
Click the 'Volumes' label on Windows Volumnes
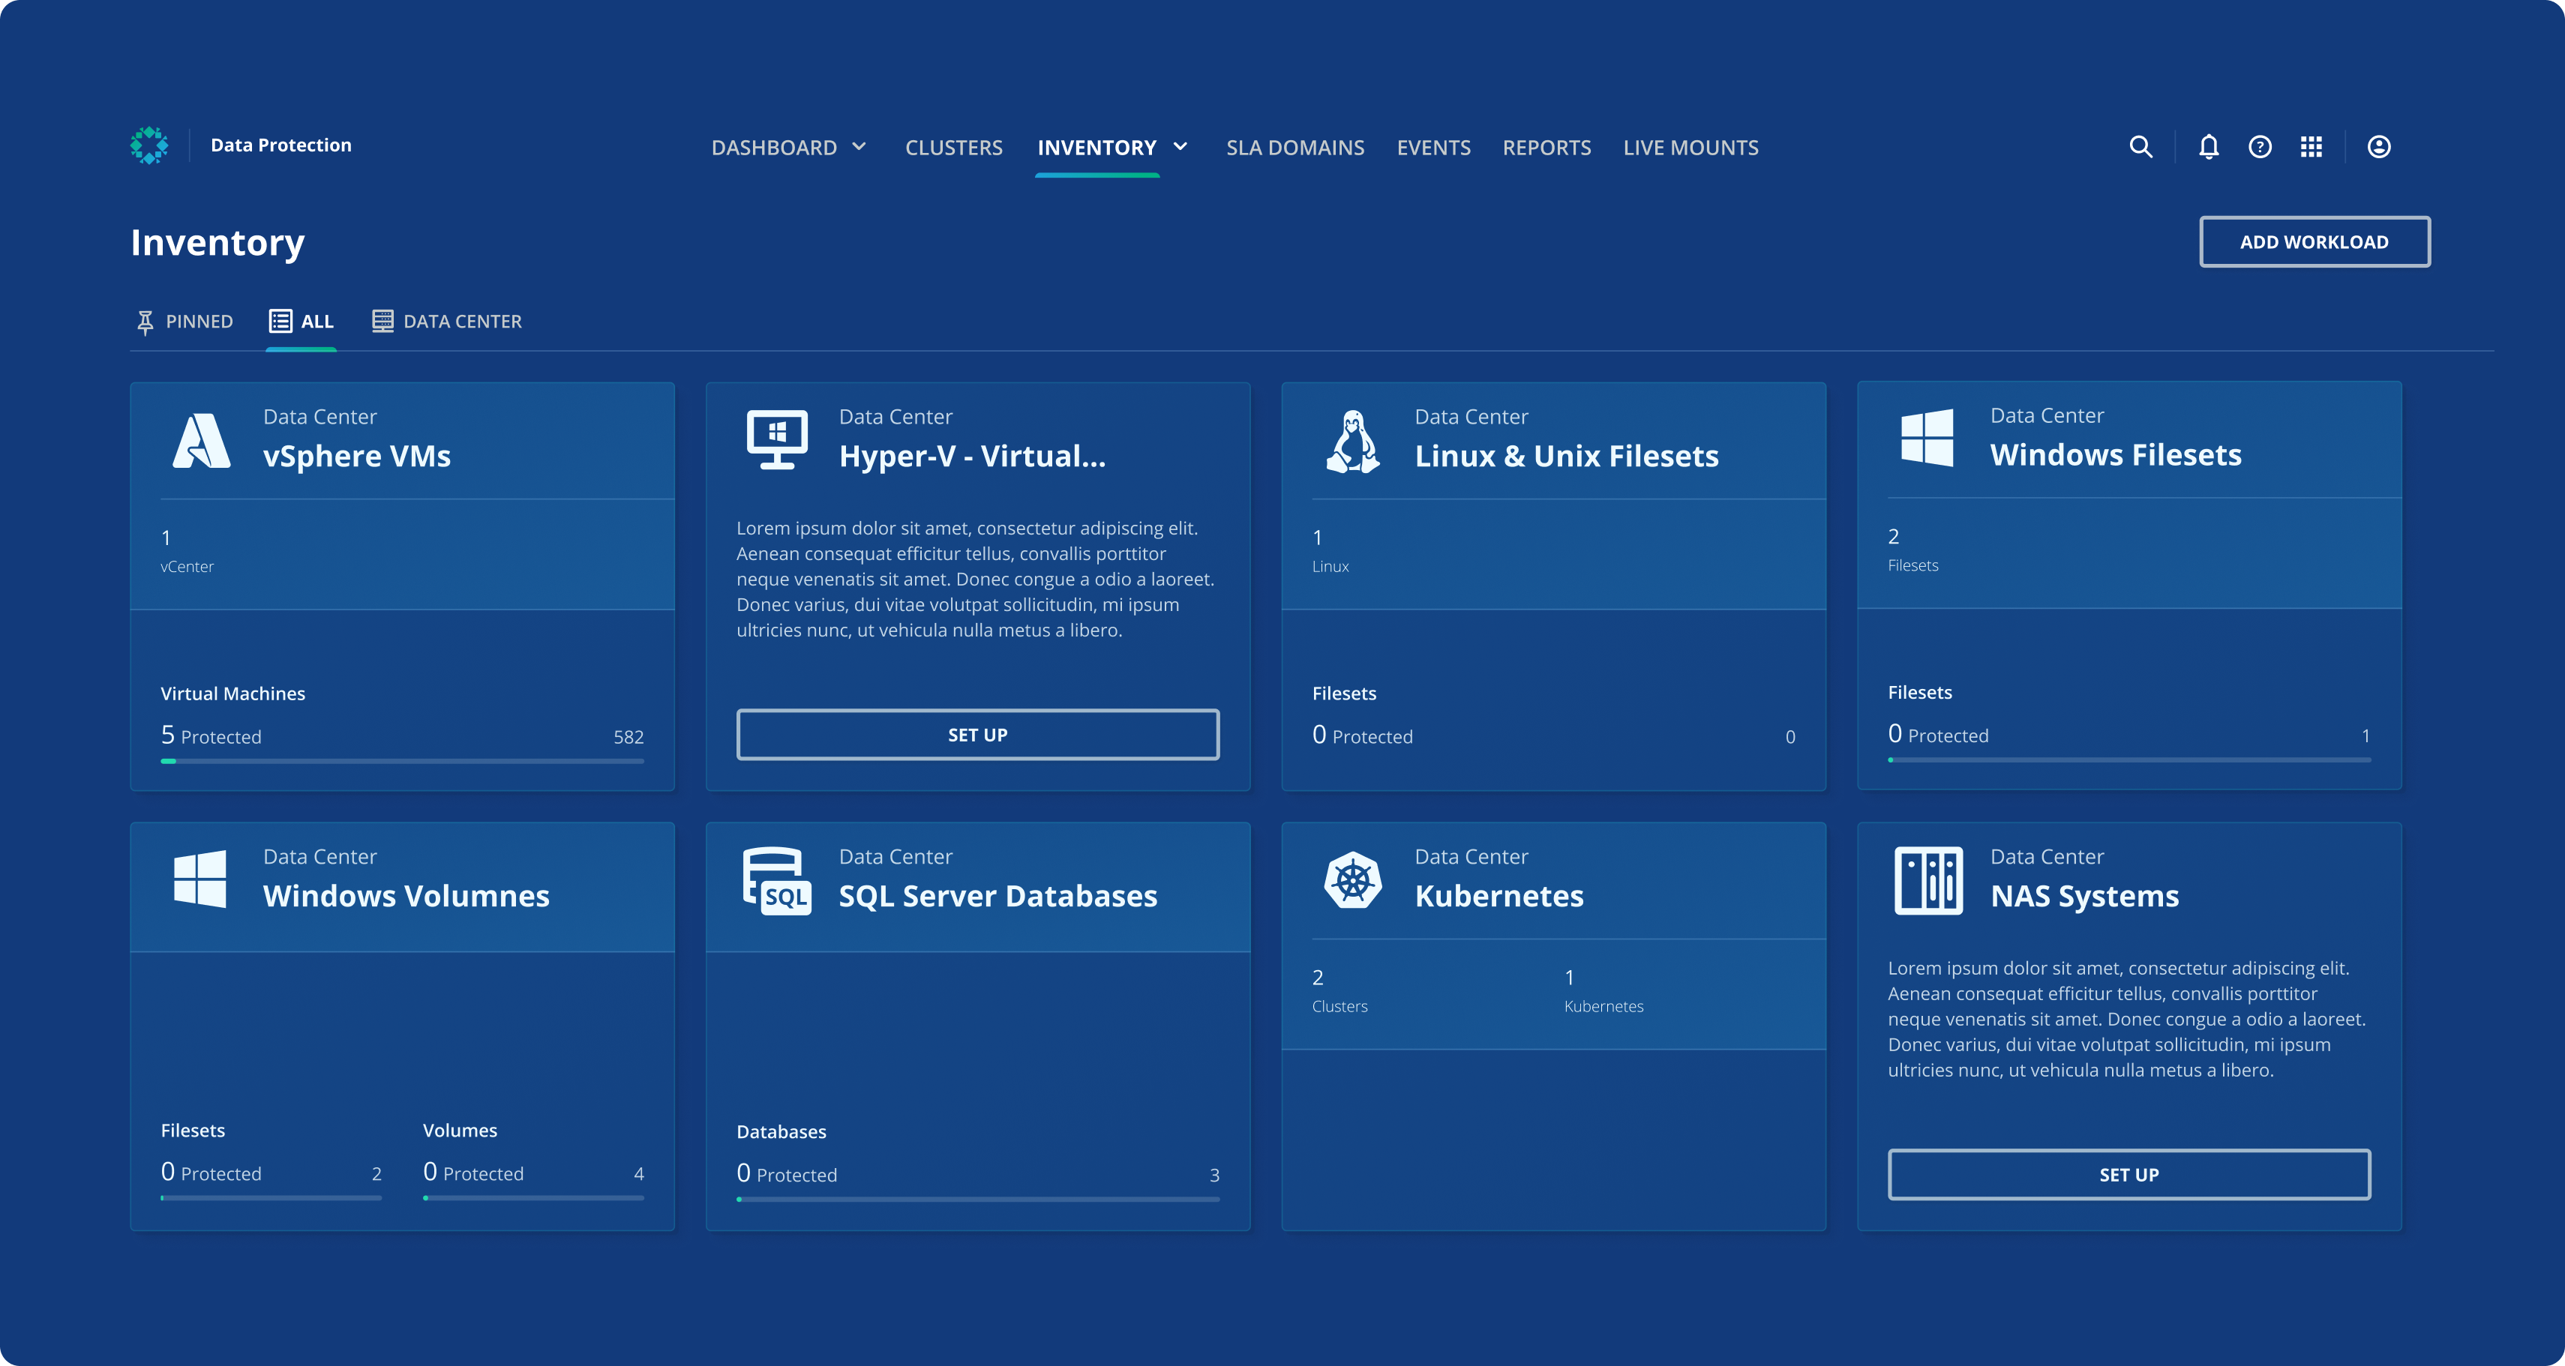(x=459, y=1130)
